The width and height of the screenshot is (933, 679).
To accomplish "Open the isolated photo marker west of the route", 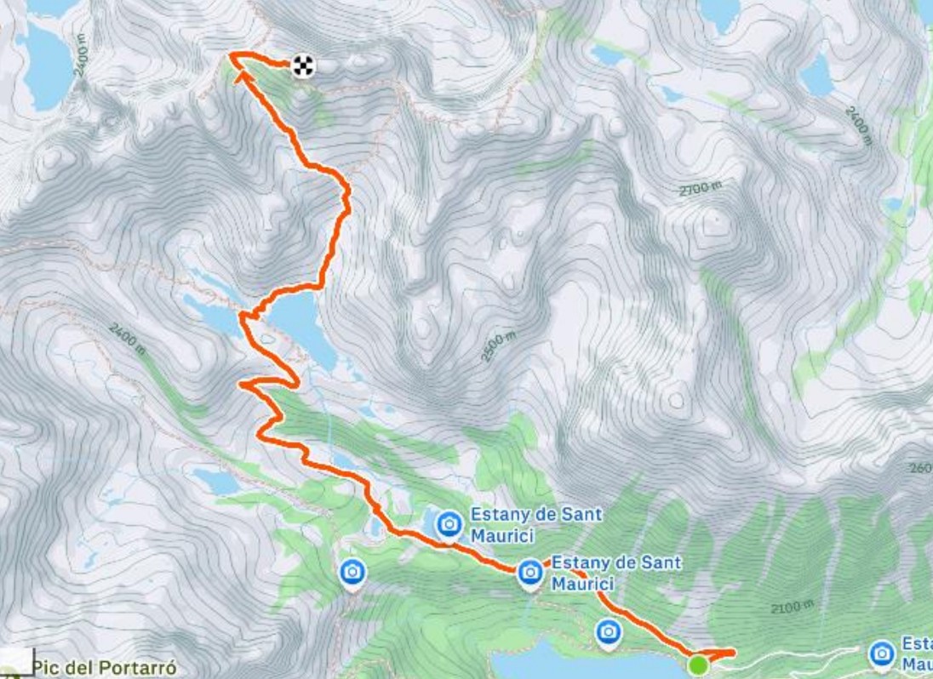I will [x=352, y=573].
